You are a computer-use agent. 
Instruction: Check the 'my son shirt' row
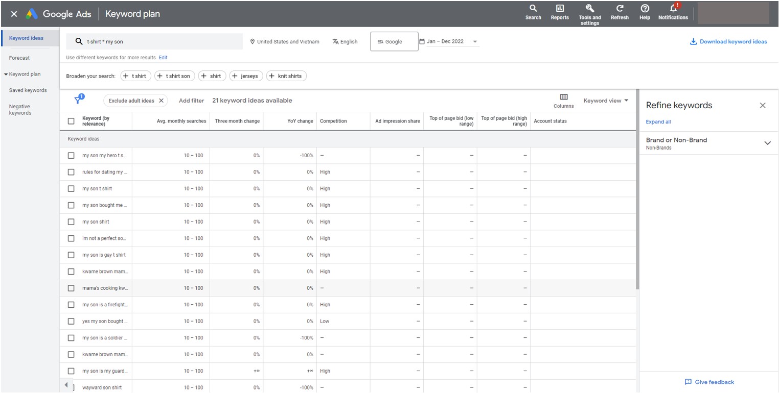click(x=71, y=222)
